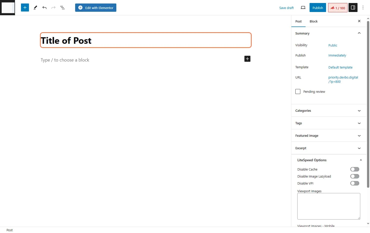This screenshot has height=233, width=370.
Task: Edit the priority.devbo.digital URL
Action: coord(343,79)
